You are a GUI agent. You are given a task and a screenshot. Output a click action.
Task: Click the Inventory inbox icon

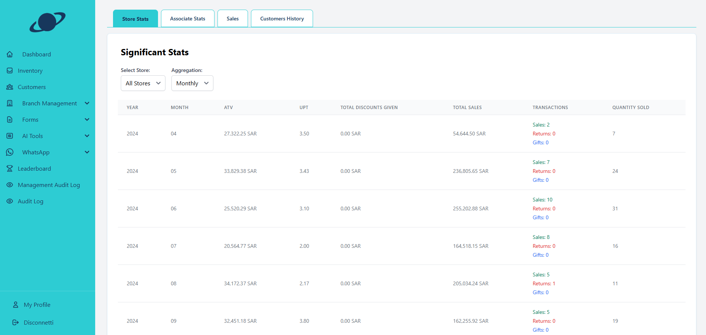click(x=10, y=70)
